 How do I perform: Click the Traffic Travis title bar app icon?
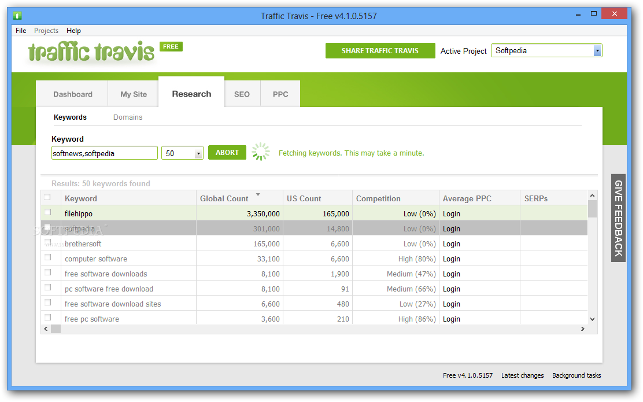[17, 16]
